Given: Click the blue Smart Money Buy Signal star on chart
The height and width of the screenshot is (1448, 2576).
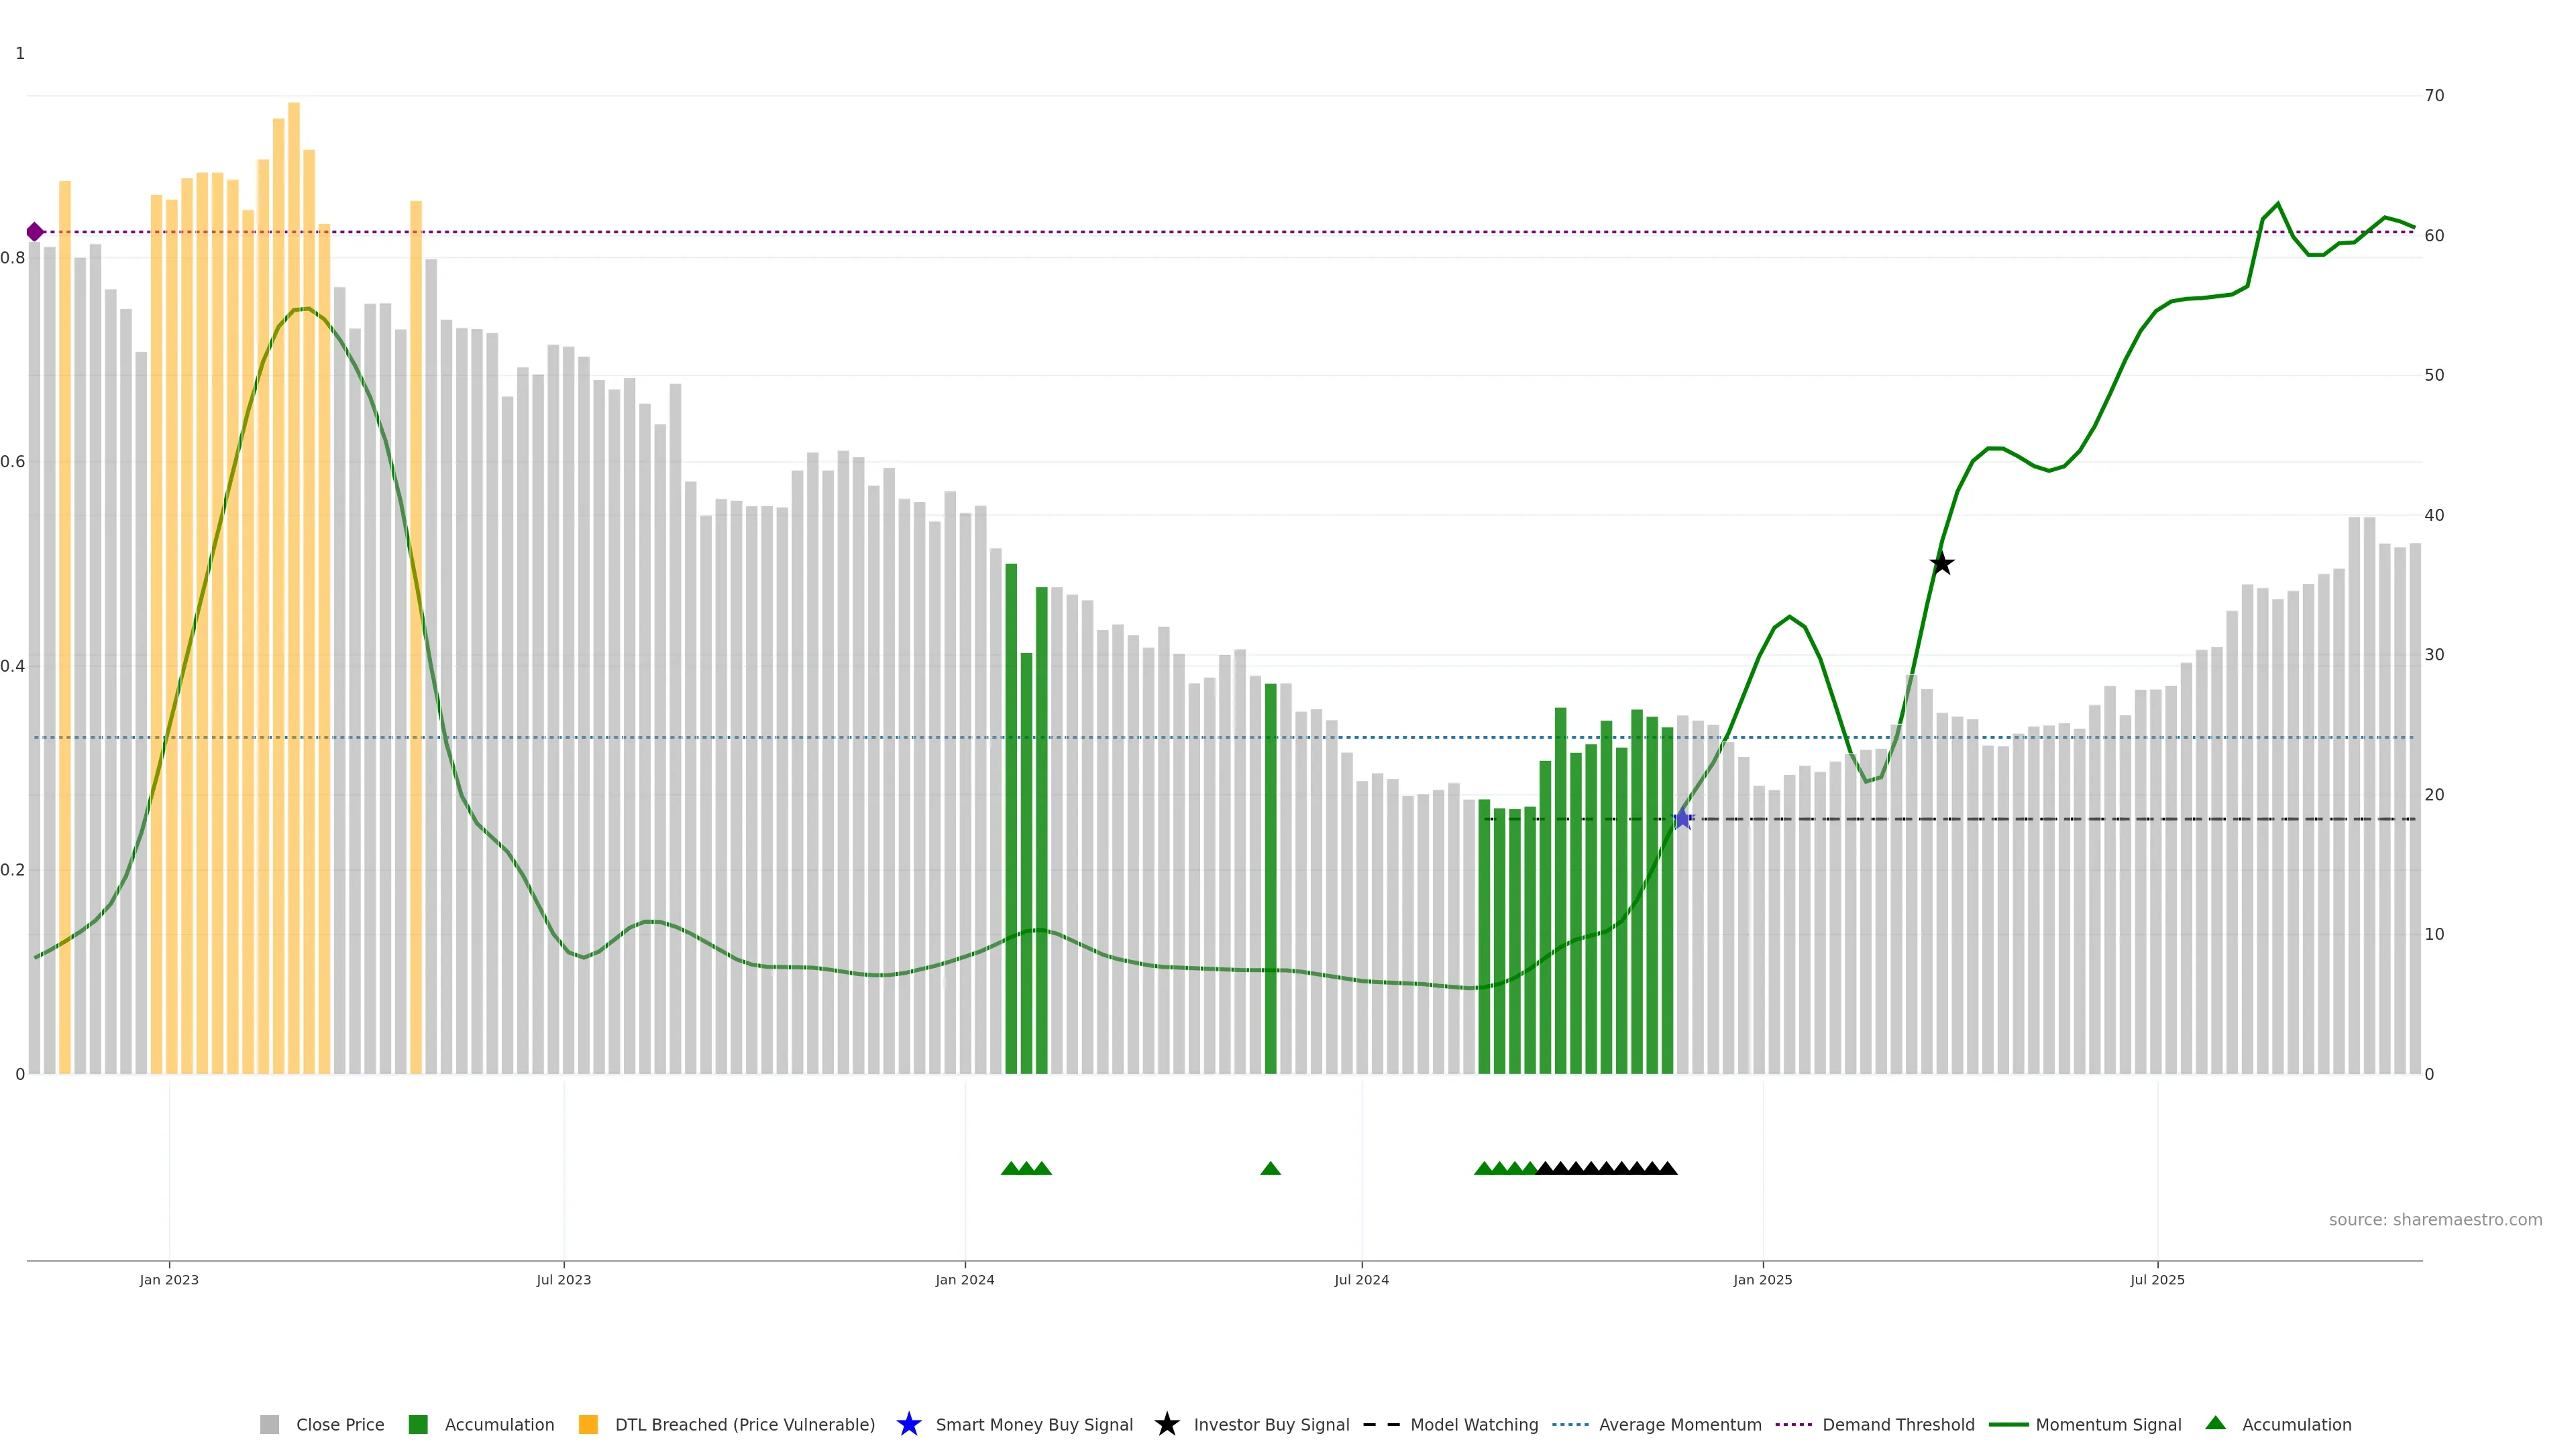Looking at the screenshot, I should click(1682, 819).
